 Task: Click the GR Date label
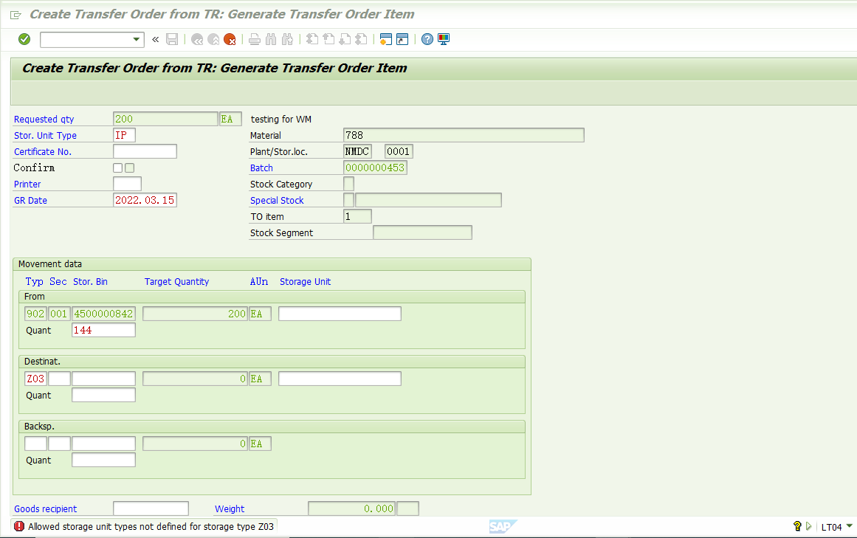tap(30, 200)
